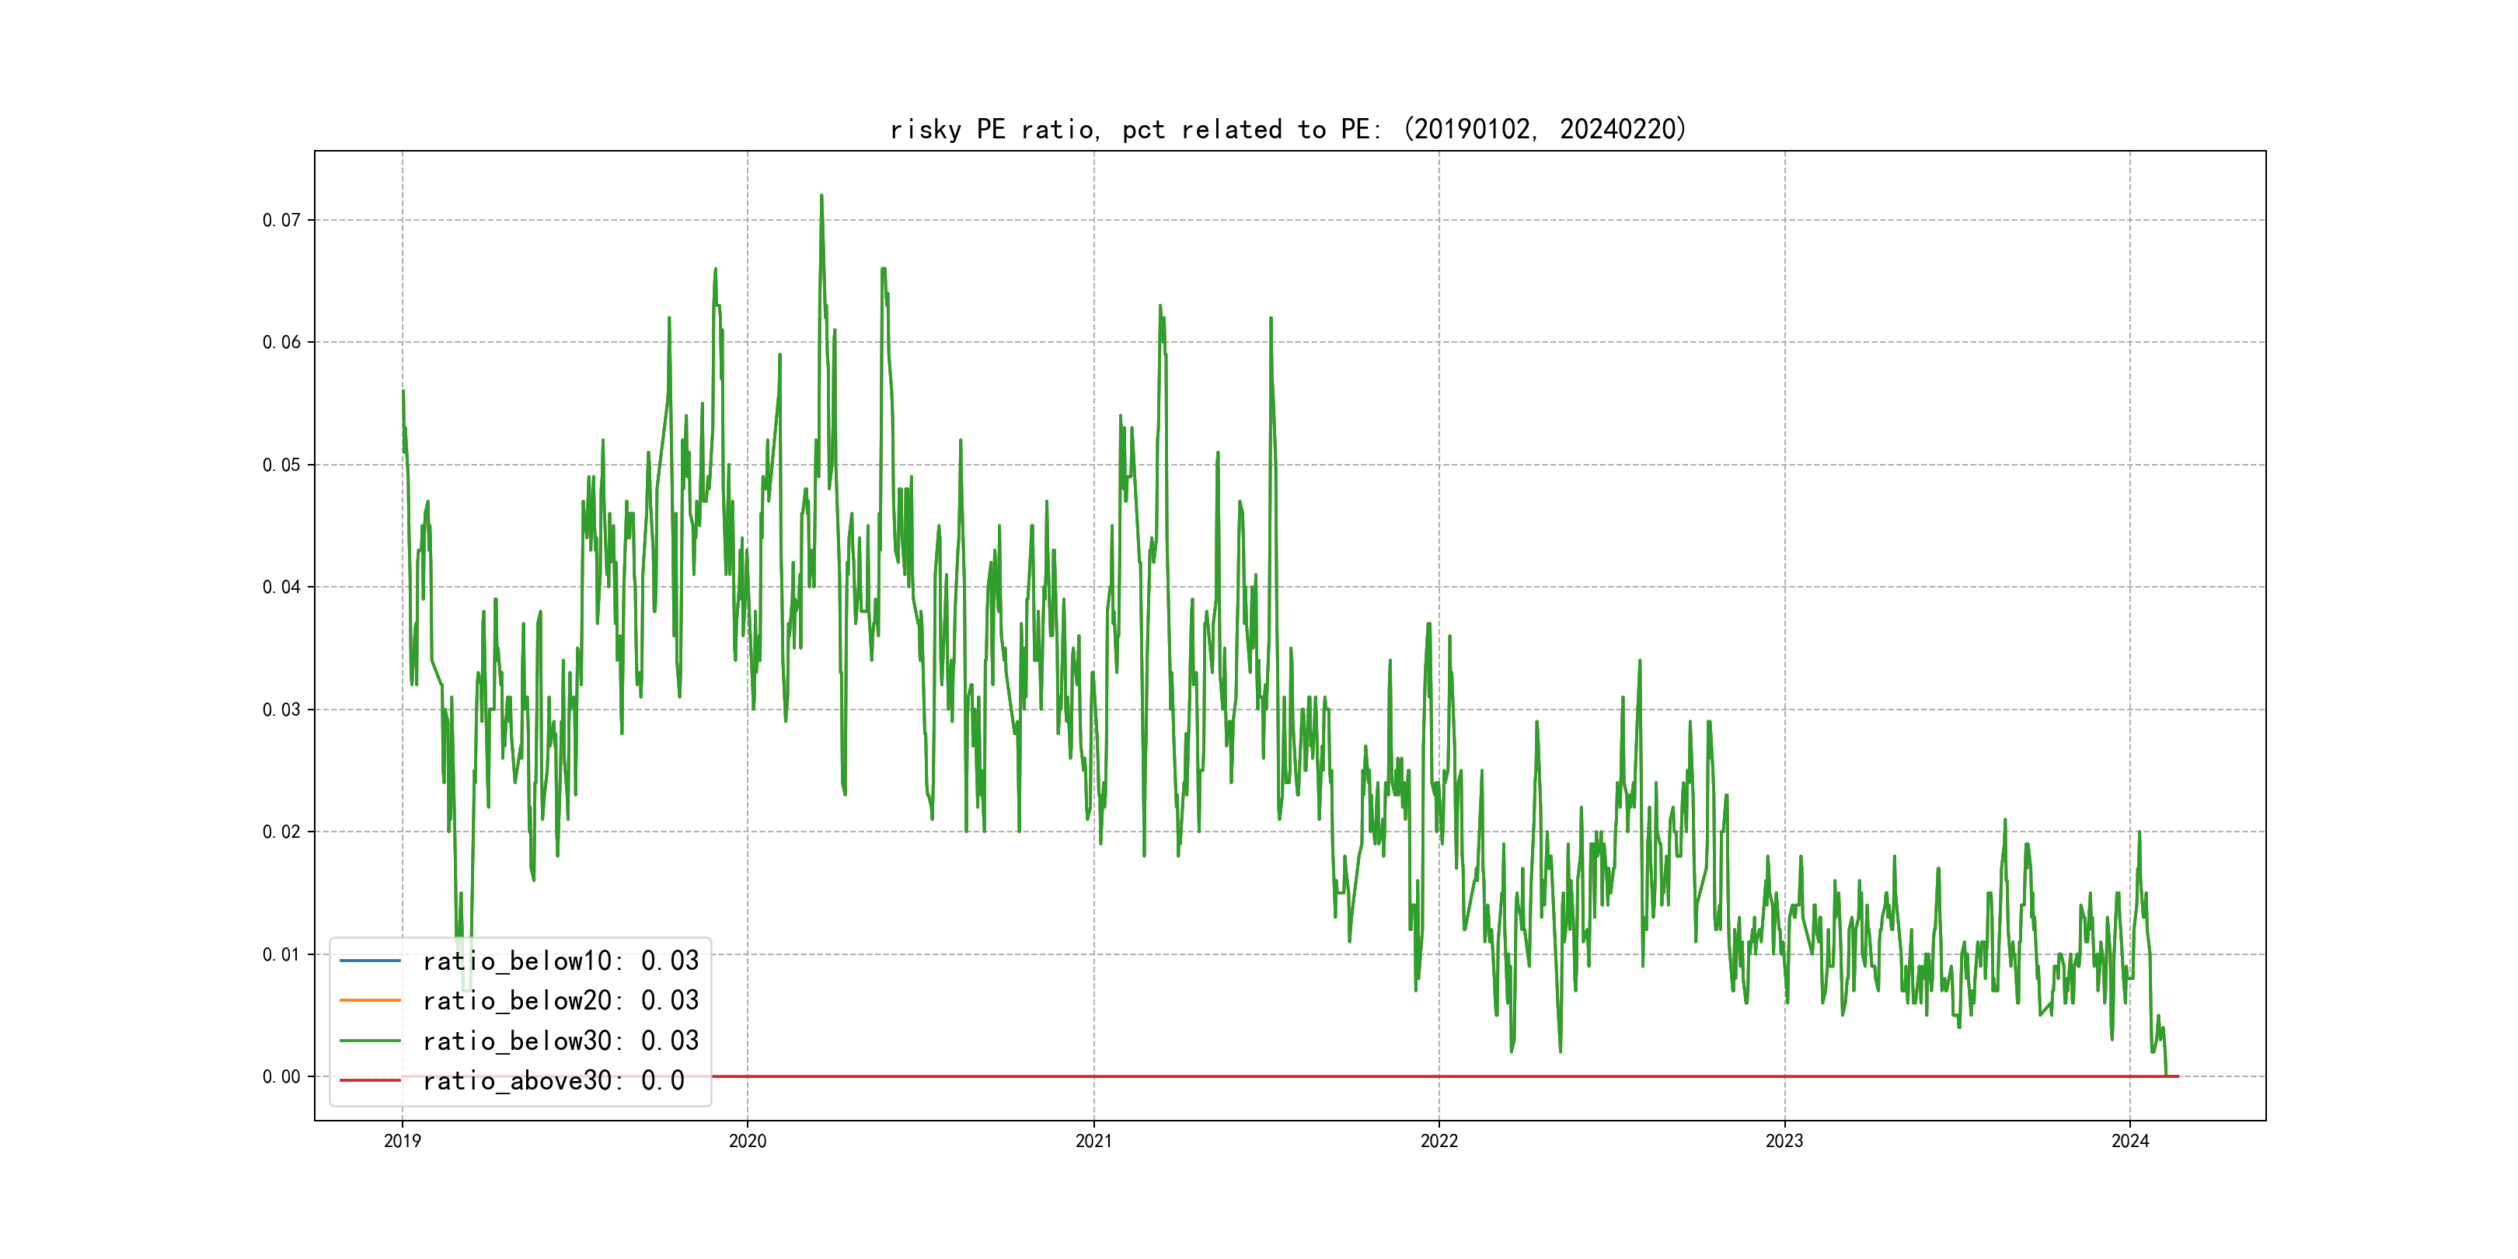
Task: Select the 'ratio_above30: 0.0' legend label
Action: [553, 1081]
